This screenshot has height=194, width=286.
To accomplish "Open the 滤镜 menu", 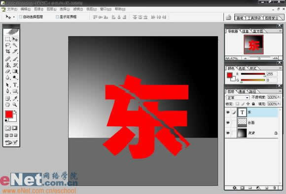I will tap(78, 9).
